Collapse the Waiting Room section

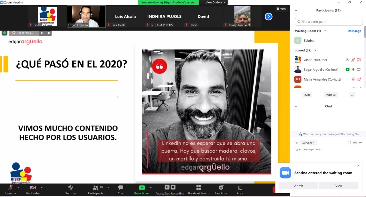click(325, 31)
